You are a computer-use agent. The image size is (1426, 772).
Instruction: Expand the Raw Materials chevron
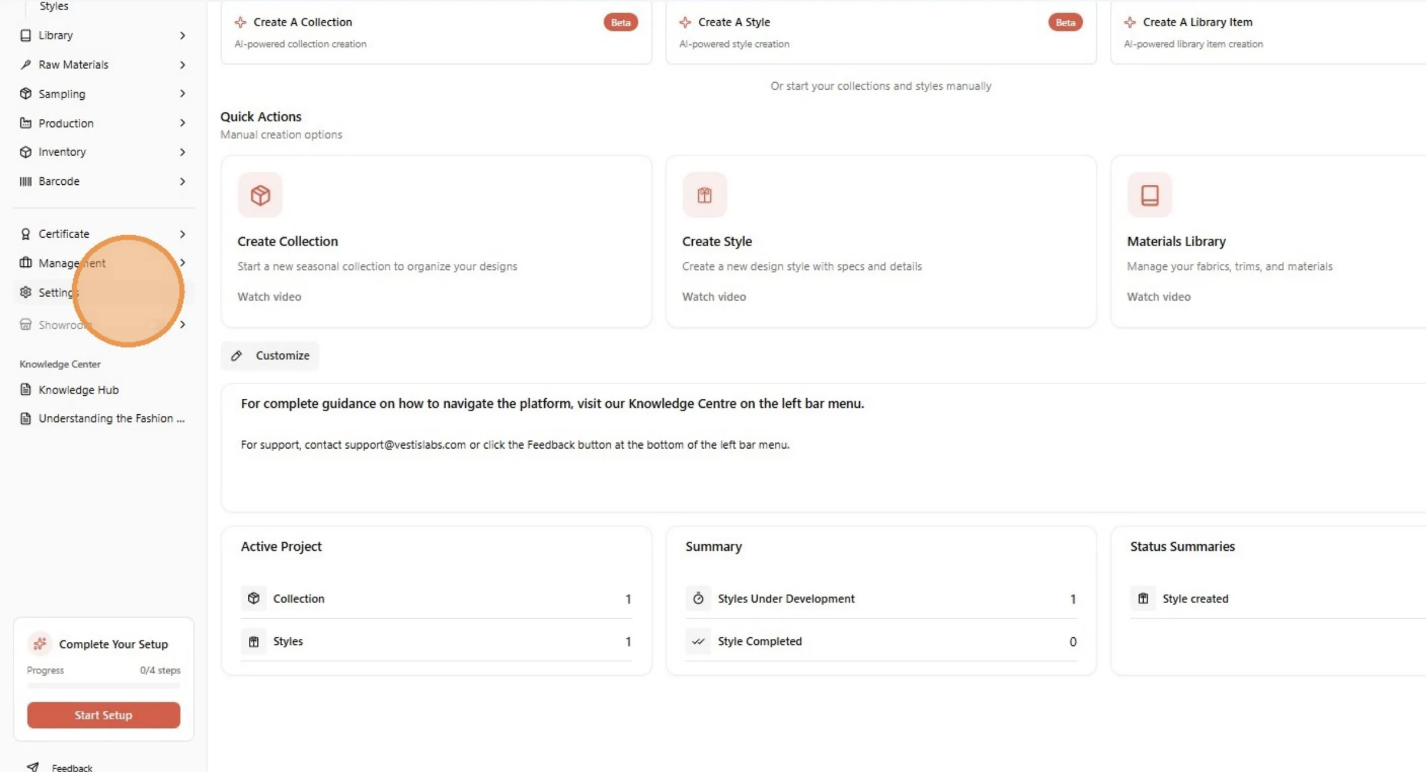point(182,65)
